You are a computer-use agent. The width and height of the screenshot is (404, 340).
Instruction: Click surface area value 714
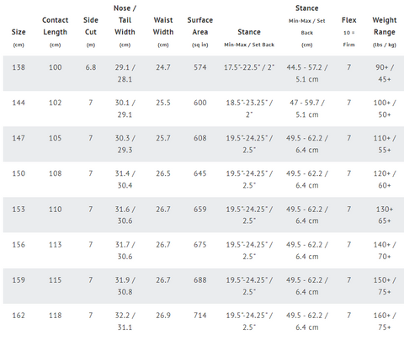tap(200, 316)
